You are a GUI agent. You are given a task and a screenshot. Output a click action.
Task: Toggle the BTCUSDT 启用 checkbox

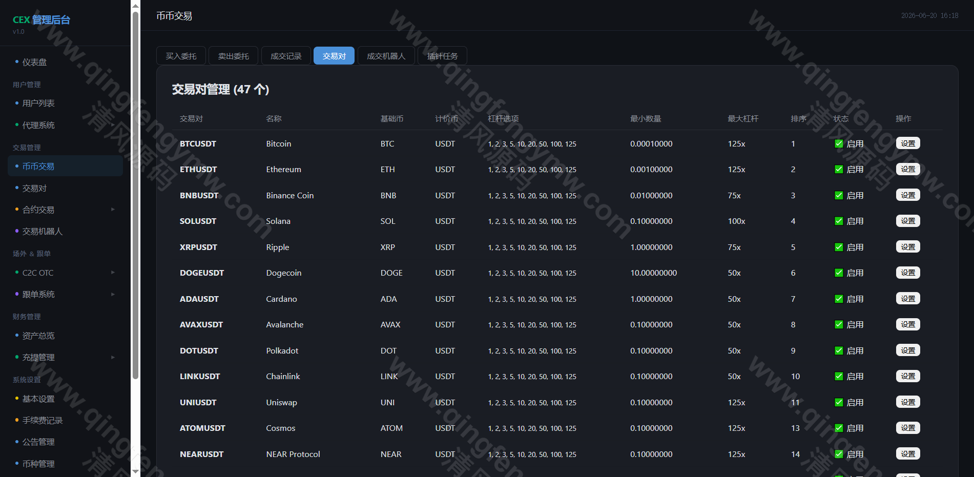pos(839,144)
